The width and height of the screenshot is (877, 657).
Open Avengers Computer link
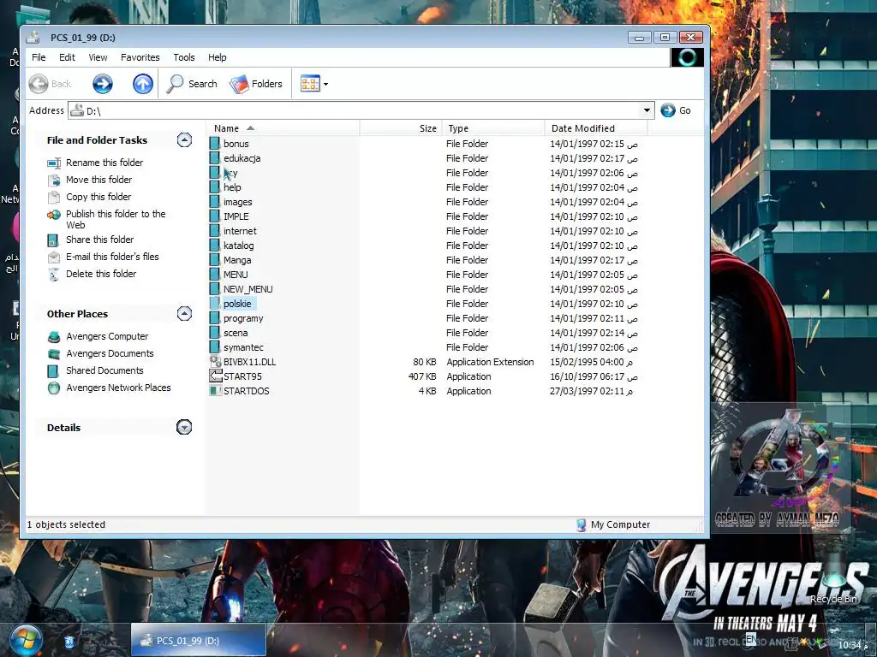(107, 336)
